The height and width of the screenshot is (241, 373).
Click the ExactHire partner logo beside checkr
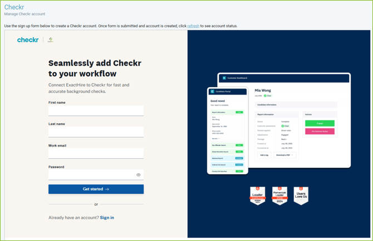pyautogui.click(x=50, y=40)
